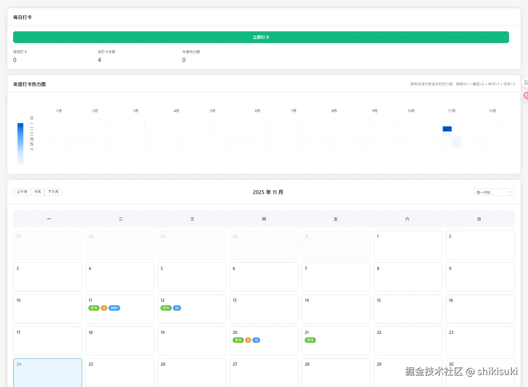The image size is (528, 387).
Task: Select calendar day 5
Action: coord(192,277)
